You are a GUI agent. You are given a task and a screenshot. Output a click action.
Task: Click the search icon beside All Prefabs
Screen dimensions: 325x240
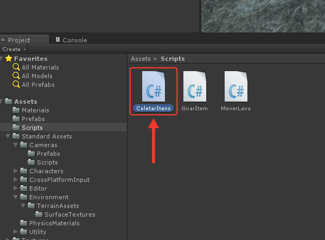pyautogui.click(x=16, y=84)
